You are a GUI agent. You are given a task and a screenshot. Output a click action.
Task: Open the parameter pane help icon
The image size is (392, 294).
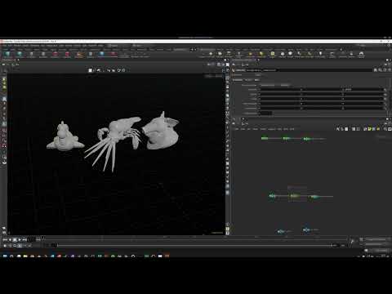pyautogui.click(x=389, y=70)
